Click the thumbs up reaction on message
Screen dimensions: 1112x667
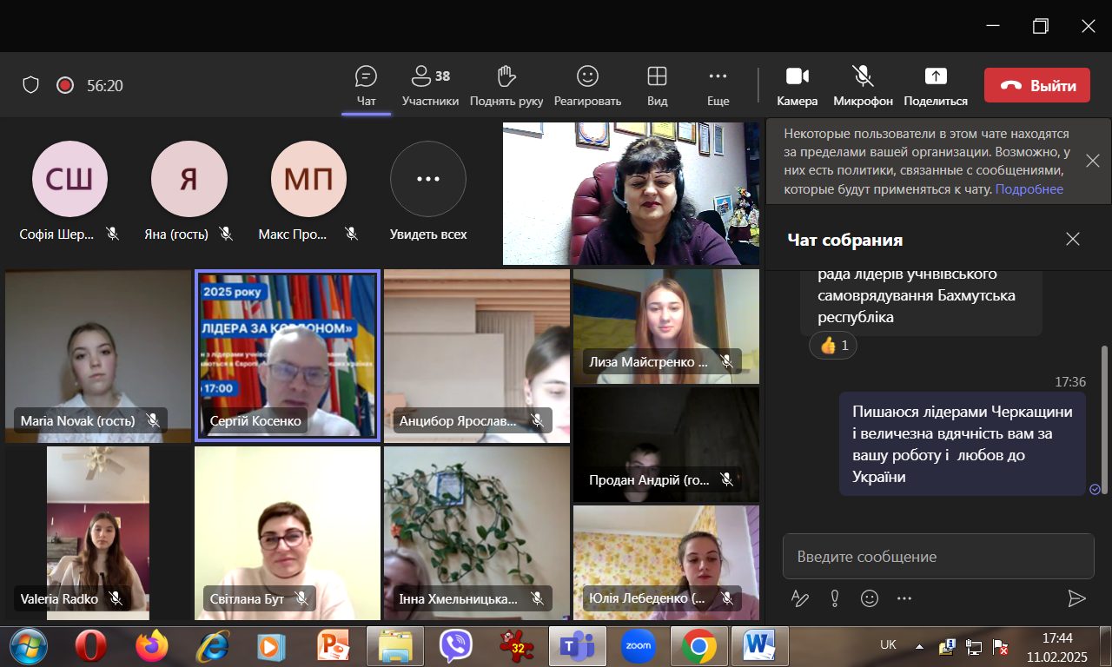[x=834, y=346]
